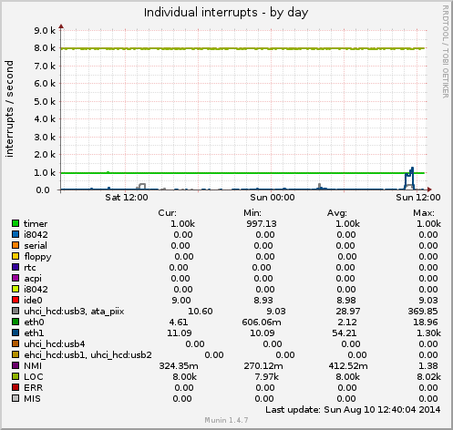Click the floppy yellow legend swatch

click(15, 256)
